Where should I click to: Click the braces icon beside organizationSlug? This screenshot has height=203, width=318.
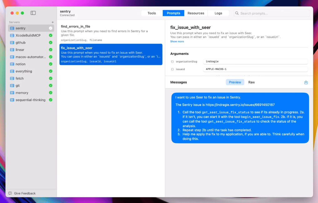172,62
